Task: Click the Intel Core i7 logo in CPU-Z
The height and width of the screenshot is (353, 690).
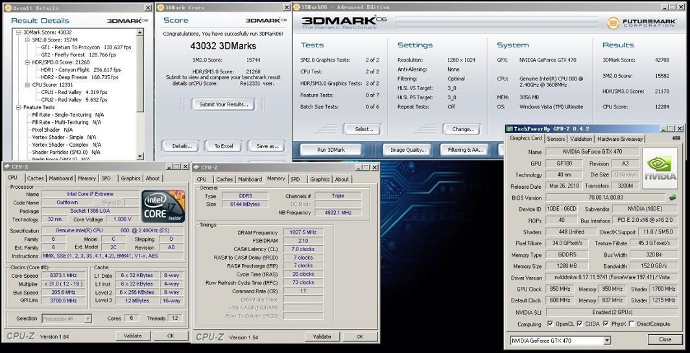Action: 163,206
